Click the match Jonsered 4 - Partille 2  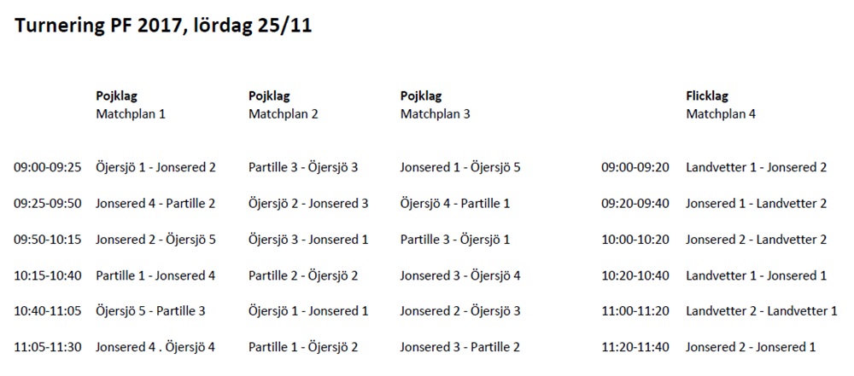(155, 204)
